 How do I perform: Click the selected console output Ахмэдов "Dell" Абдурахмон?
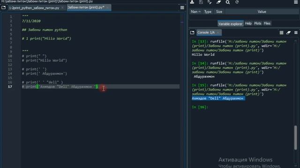[x=218, y=98]
